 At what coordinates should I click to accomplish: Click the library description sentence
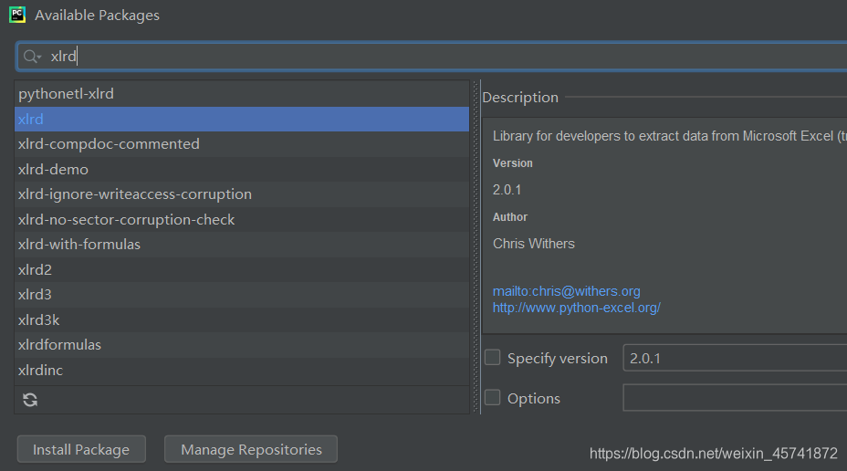click(669, 136)
